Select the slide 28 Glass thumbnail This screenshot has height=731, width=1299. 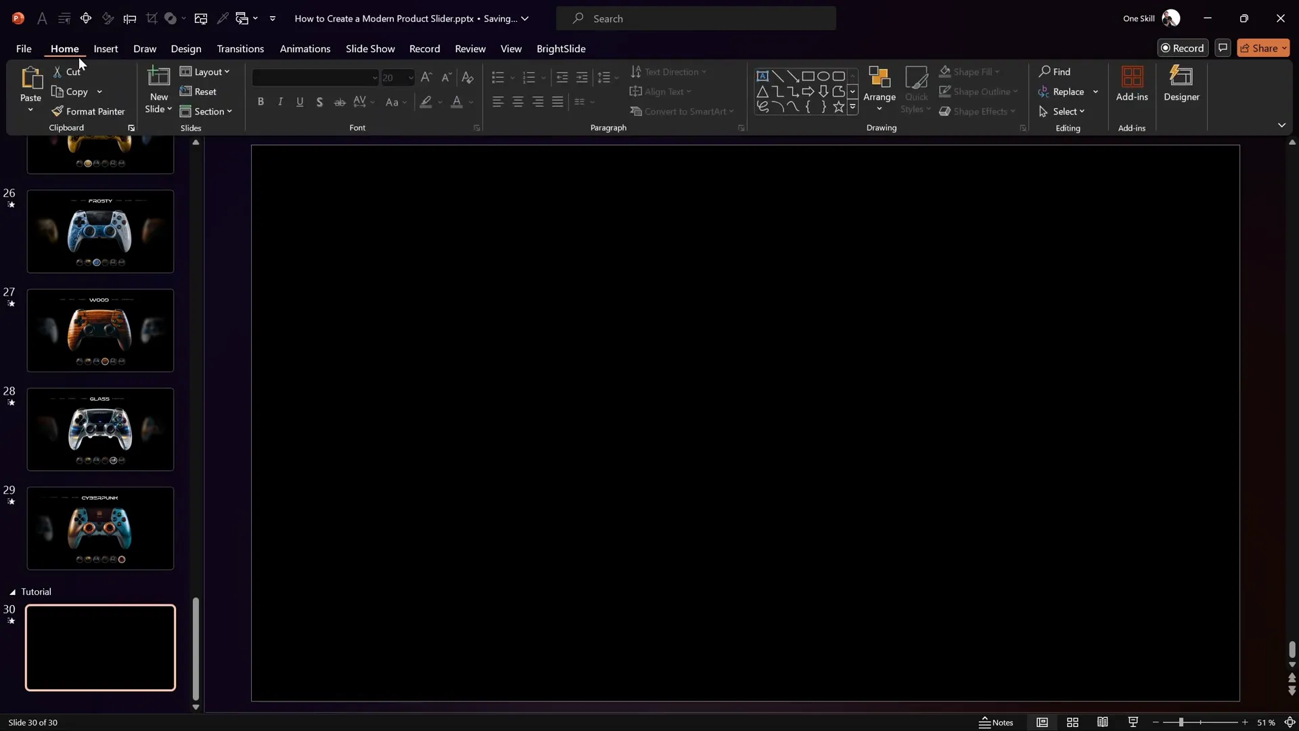(x=100, y=429)
